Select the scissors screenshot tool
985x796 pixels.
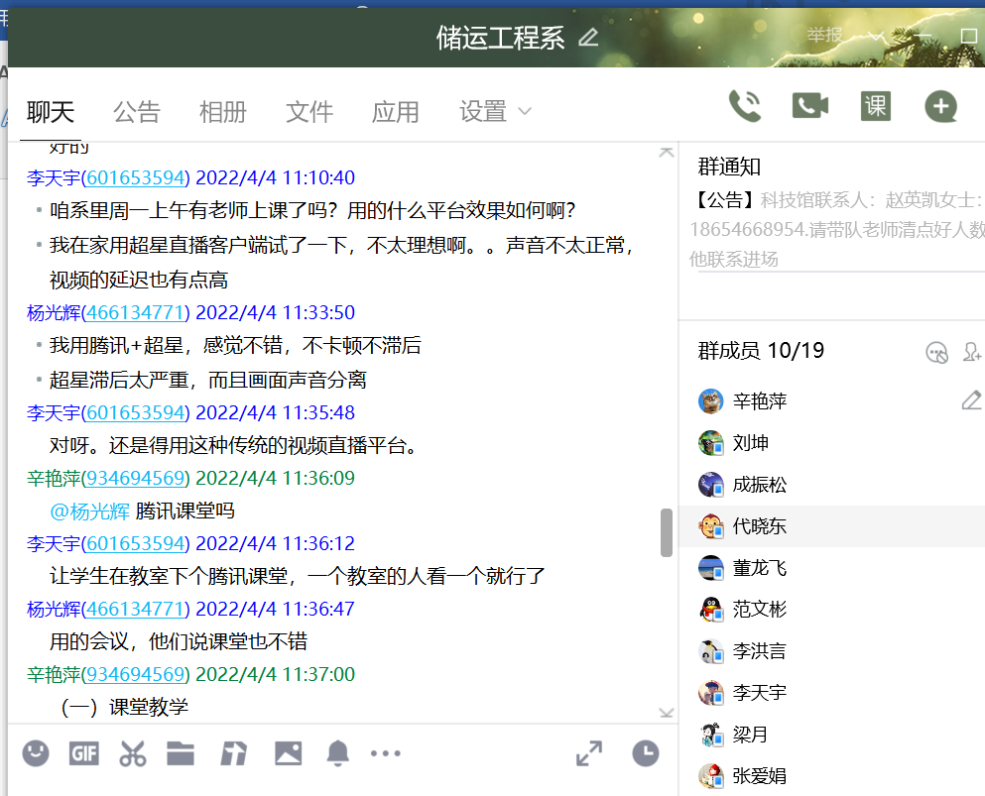132,753
